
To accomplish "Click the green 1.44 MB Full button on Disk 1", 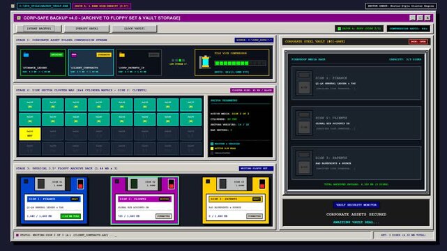I will pyautogui.click(x=70, y=216).
